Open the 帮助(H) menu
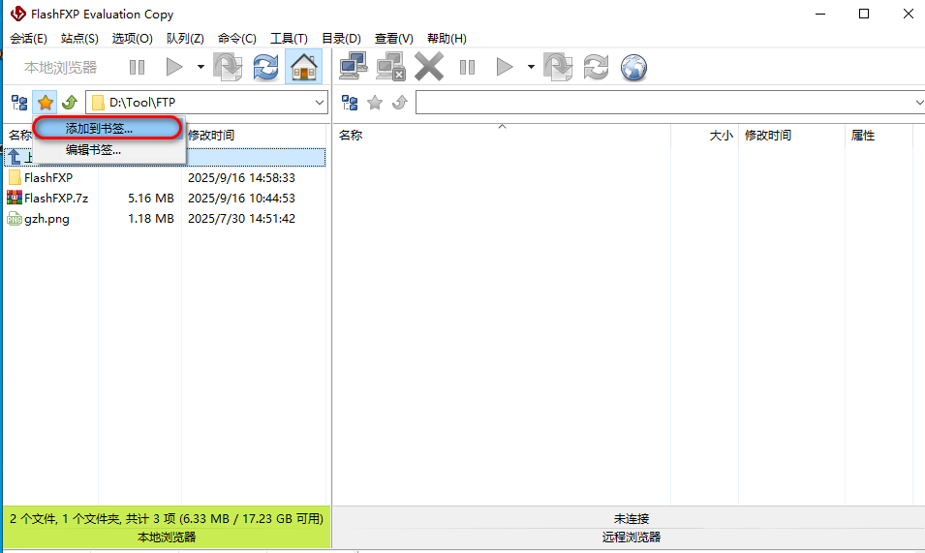The height and width of the screenshot is (553, 925). pos(447,39)
